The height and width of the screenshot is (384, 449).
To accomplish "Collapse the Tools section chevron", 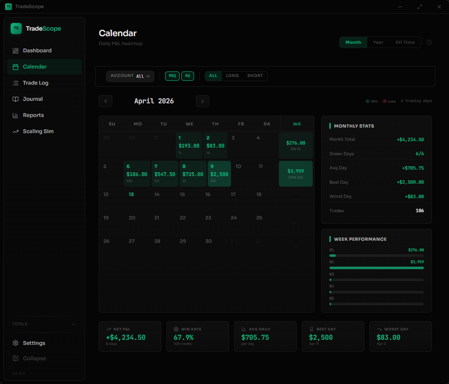I will (74, 324).
